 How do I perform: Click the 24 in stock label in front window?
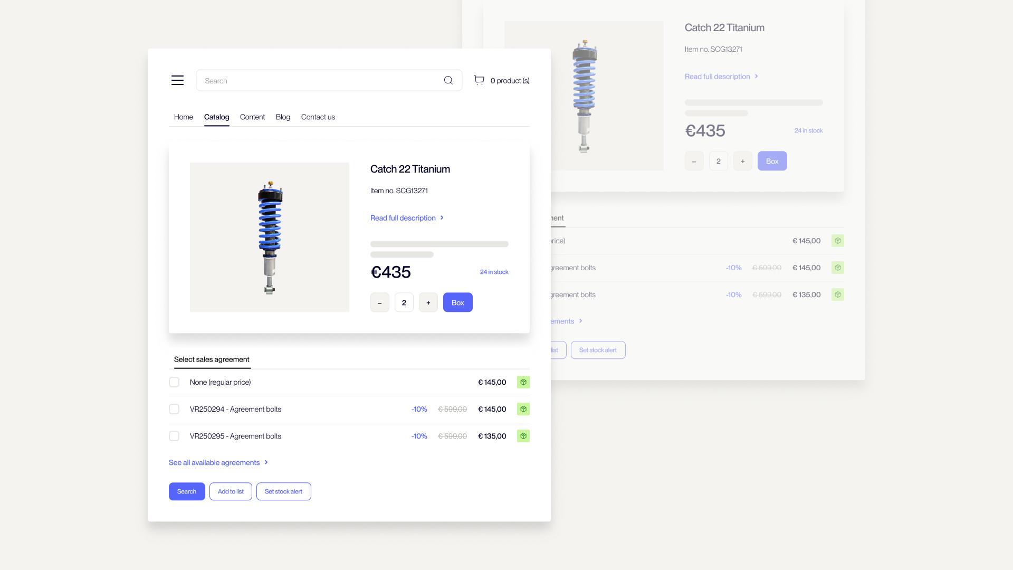(494, 272)
